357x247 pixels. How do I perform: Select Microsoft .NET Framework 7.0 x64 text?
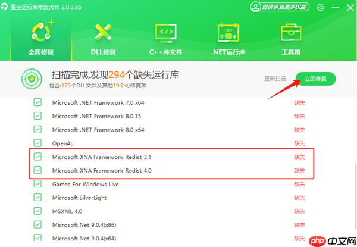point(98,103)
